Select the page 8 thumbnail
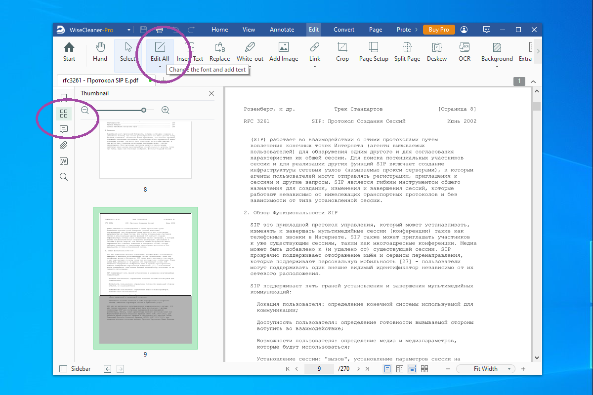The width and height of the screenshot is (593, 395). 145,149
